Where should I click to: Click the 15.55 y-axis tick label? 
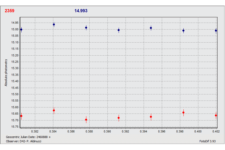[15, 101]
